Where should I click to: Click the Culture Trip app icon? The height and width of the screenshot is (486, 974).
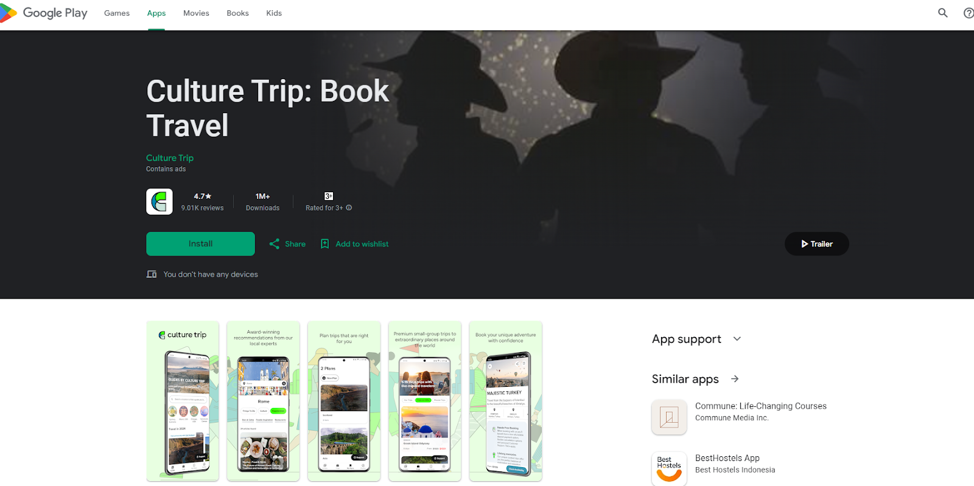(159, 201)
